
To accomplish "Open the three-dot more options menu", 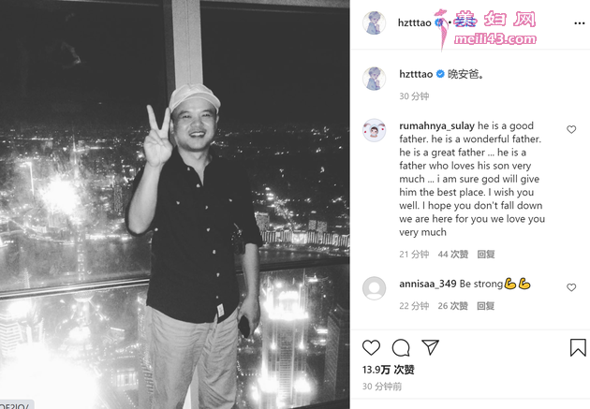I will [x=579, y=23].
